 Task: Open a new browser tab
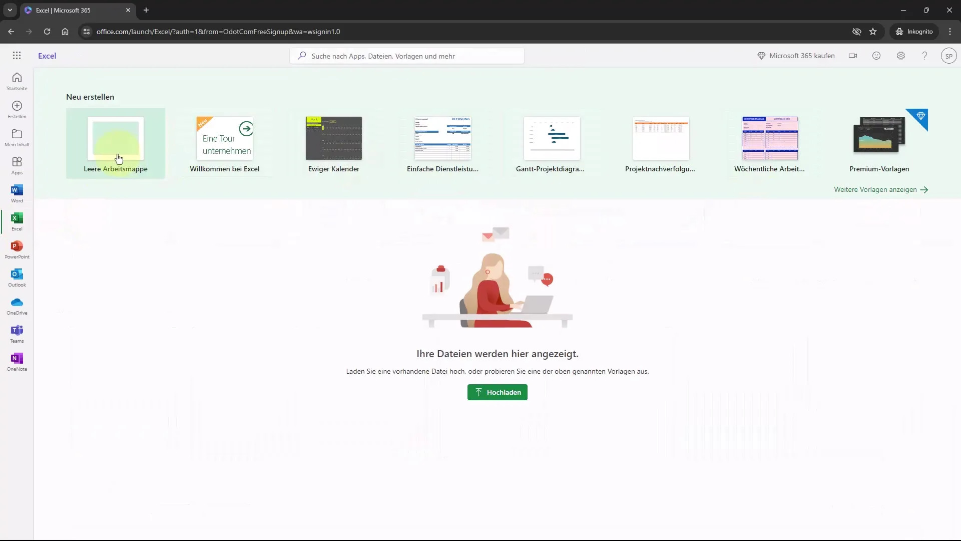coord(146,10)
